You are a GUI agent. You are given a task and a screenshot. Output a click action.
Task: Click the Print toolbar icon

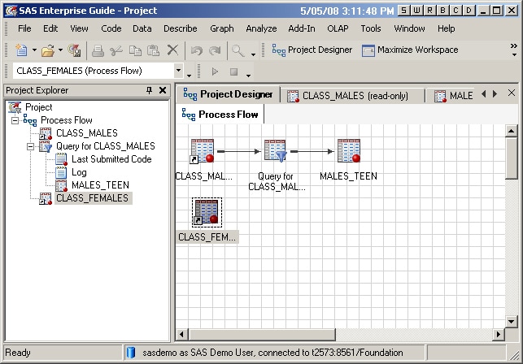tap(98, 50)
